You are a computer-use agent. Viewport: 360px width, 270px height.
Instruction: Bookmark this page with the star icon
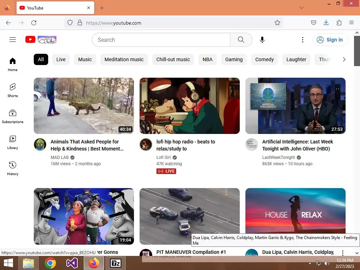point(277,22)
